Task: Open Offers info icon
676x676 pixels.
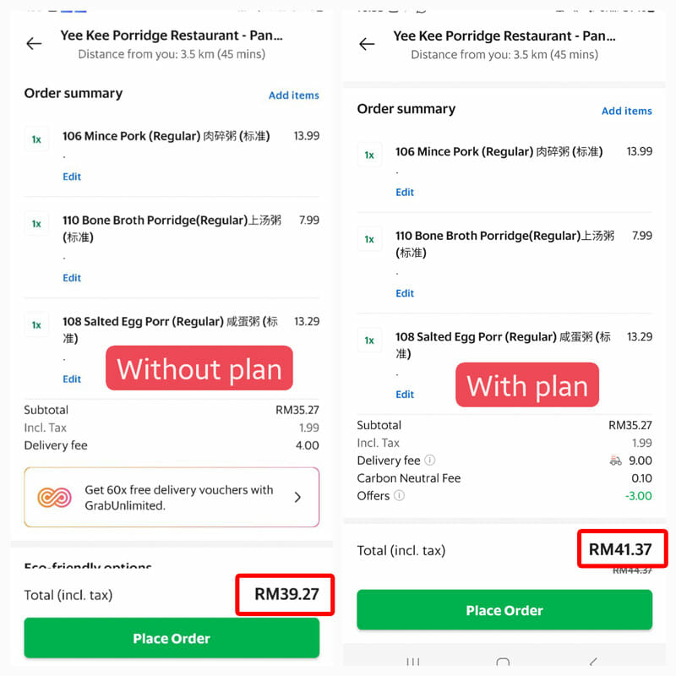Action: (x=399, y=495)
